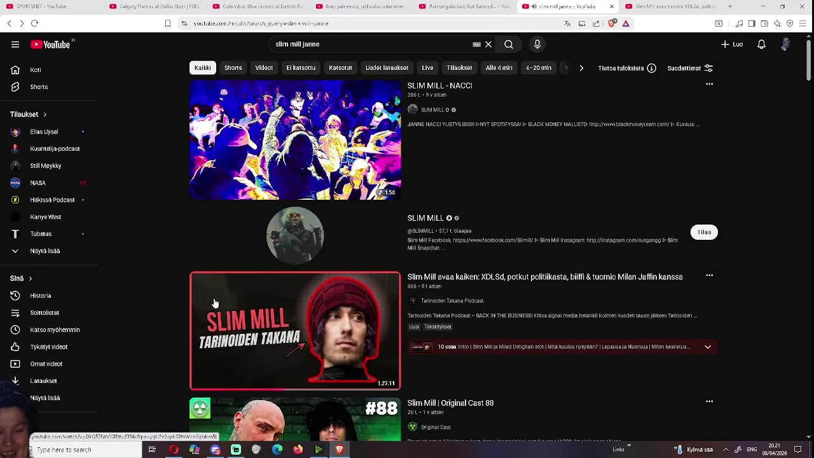The width and height of the screenshot is (814, 458).
Task: Open more options for SLIM MILL - NACCI
Action: click(x=709, y=84)
